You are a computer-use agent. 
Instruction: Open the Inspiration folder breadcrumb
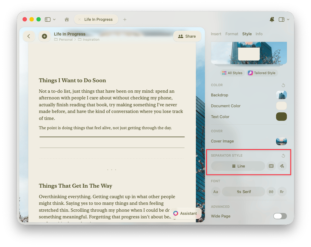(89, 39)
